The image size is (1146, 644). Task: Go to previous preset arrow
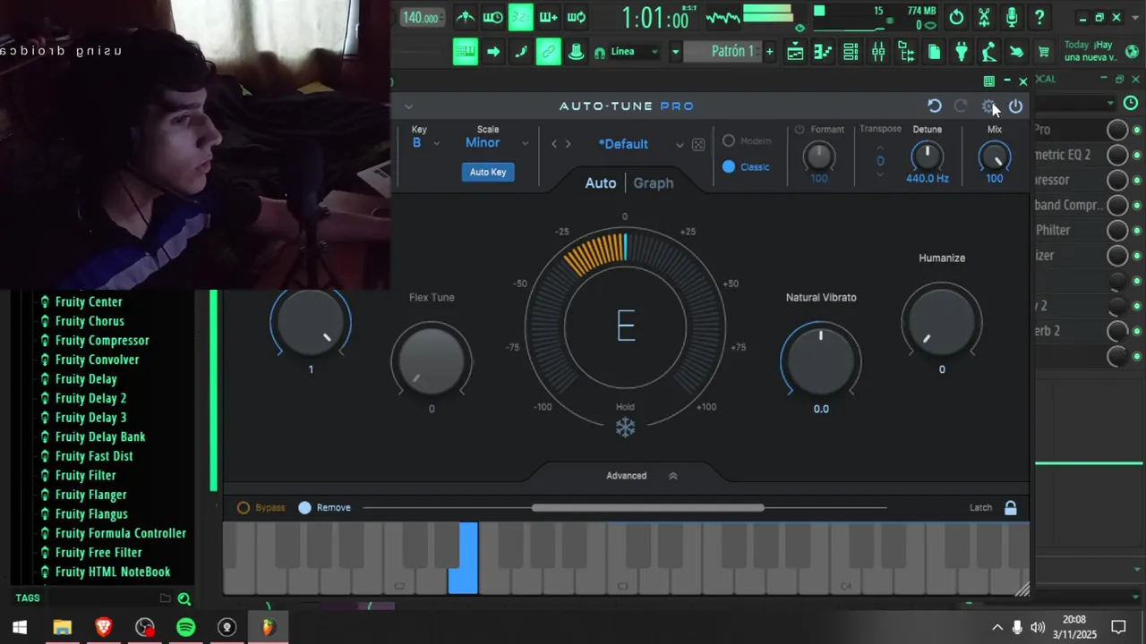coord(554,144)
